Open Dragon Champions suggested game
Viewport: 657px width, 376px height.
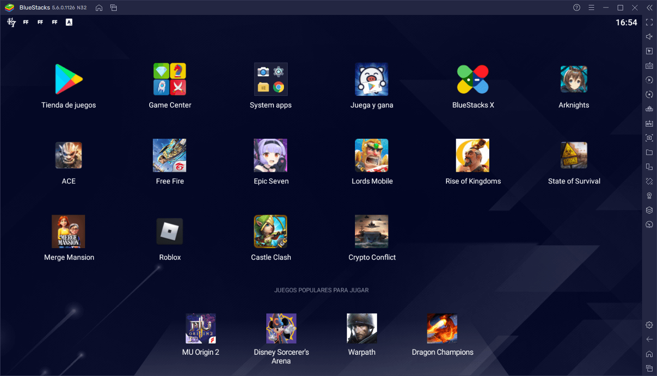[442, 329]
